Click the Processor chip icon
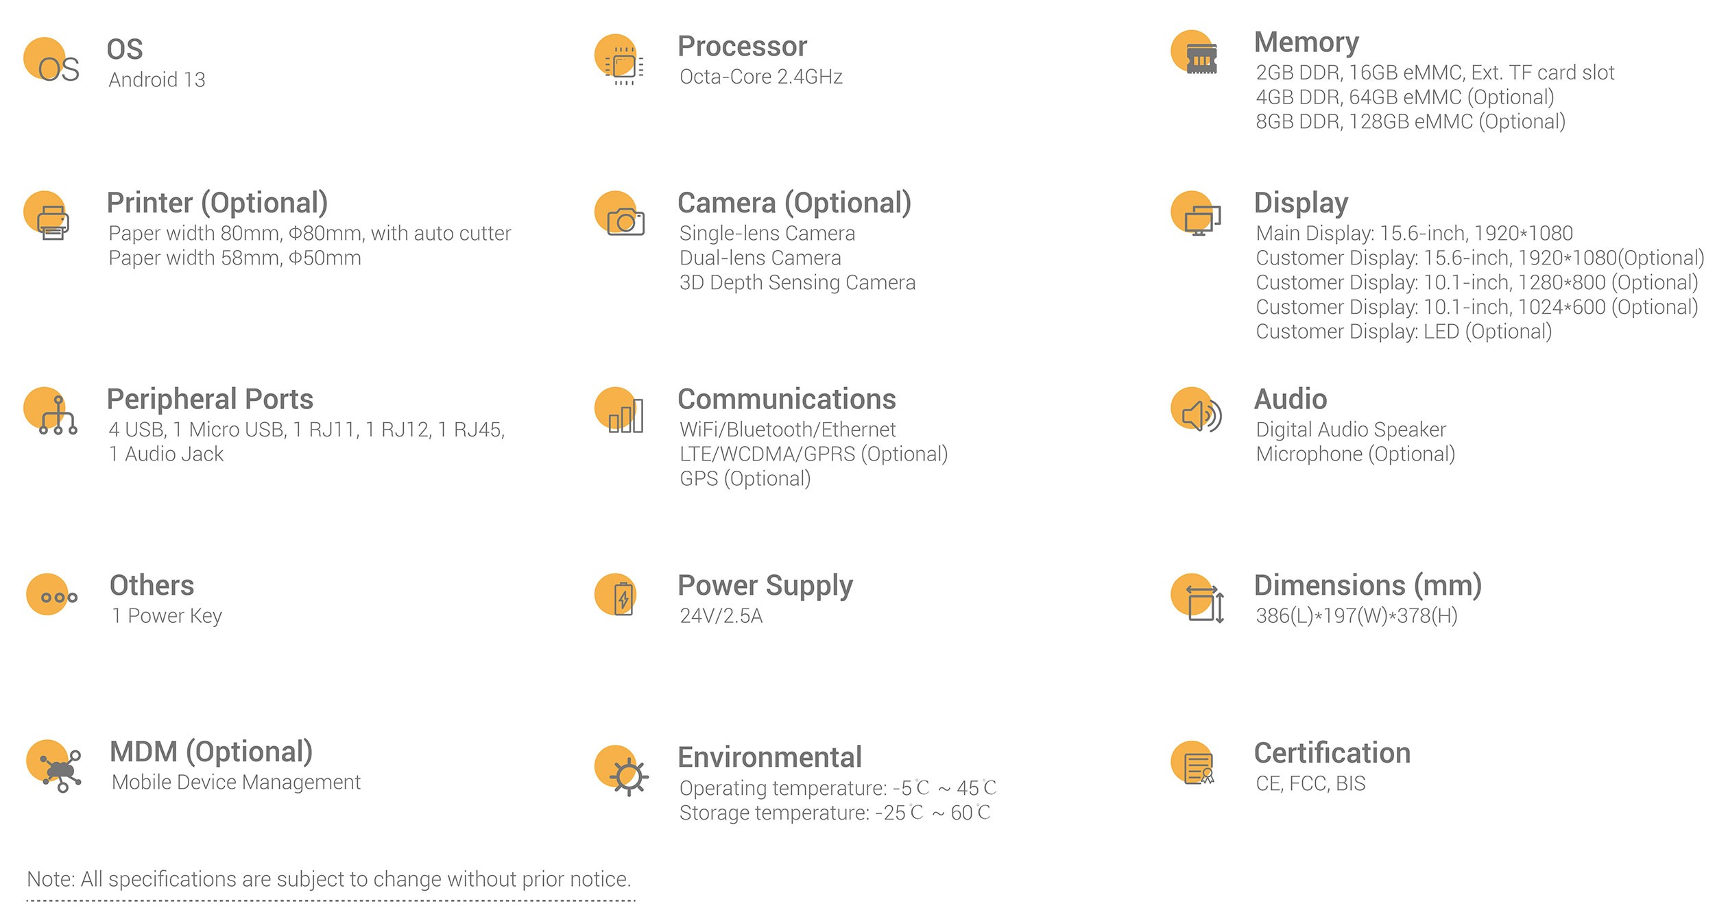Viewport: 1728px width, 923px height. 620,60
